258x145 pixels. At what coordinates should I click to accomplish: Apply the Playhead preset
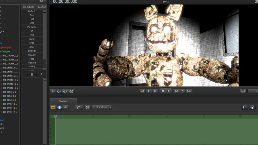click(x=32, y=27)
